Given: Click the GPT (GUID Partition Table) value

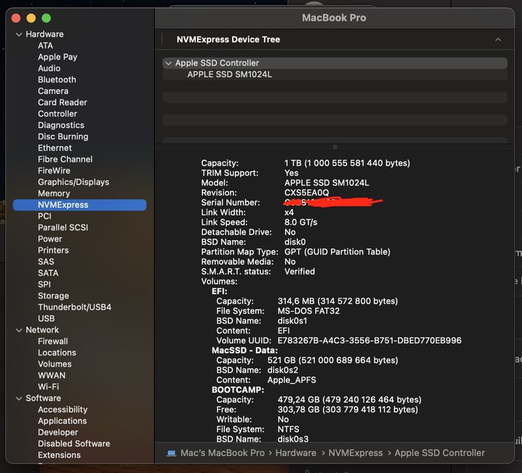Looking at the screenshot, I should point(337,252).
